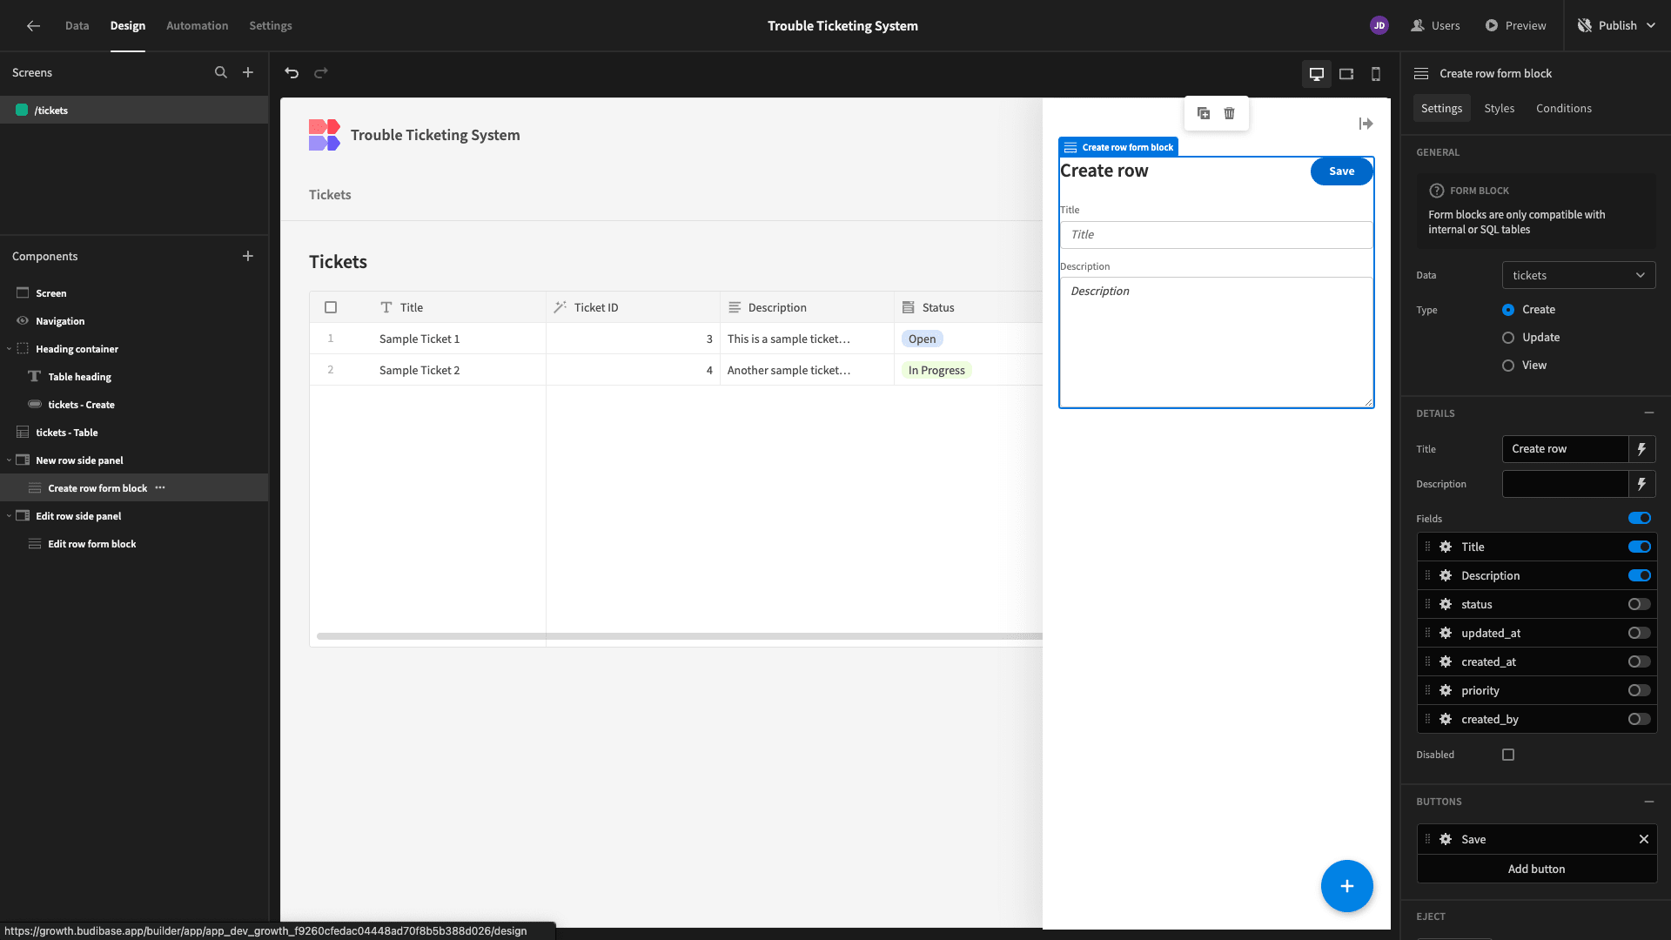Click the Save button on the form
The width and height of the screenshot is (1671, 940).
pyautogui.click(x=1342, y=170)
